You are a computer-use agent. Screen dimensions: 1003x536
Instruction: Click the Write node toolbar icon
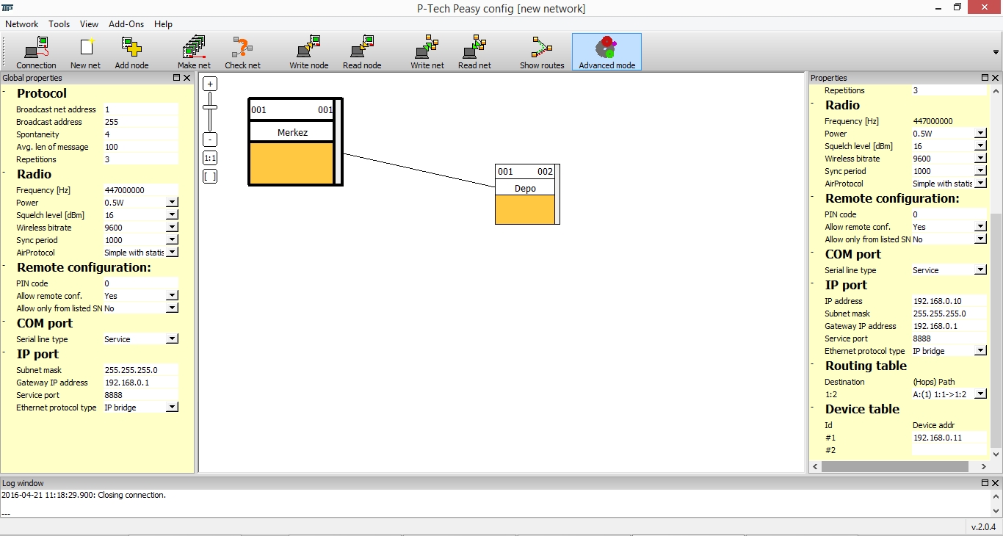[x=308, y=52]
